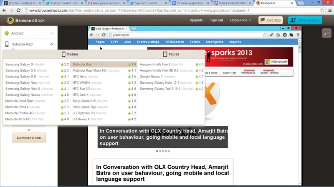Image resolution: width=334 pixels, height=187 pixels.
Task: Select Amazon Kindle Fire HD 8.9
Action: [171, 70]
